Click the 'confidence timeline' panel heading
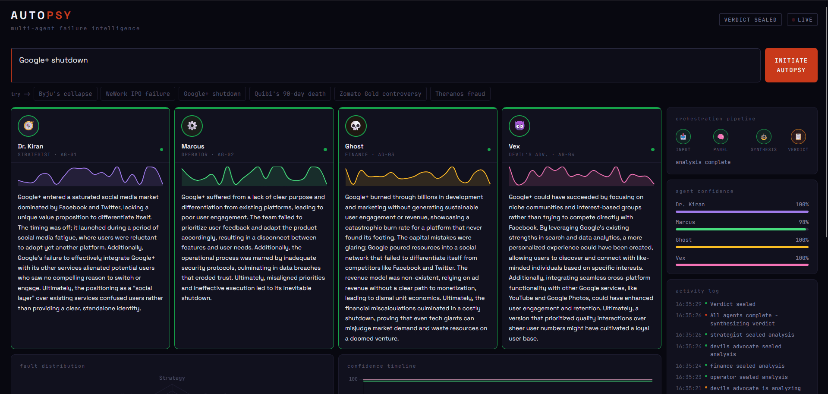The height and width of the screenshot is (394, 828). [381, 366]
